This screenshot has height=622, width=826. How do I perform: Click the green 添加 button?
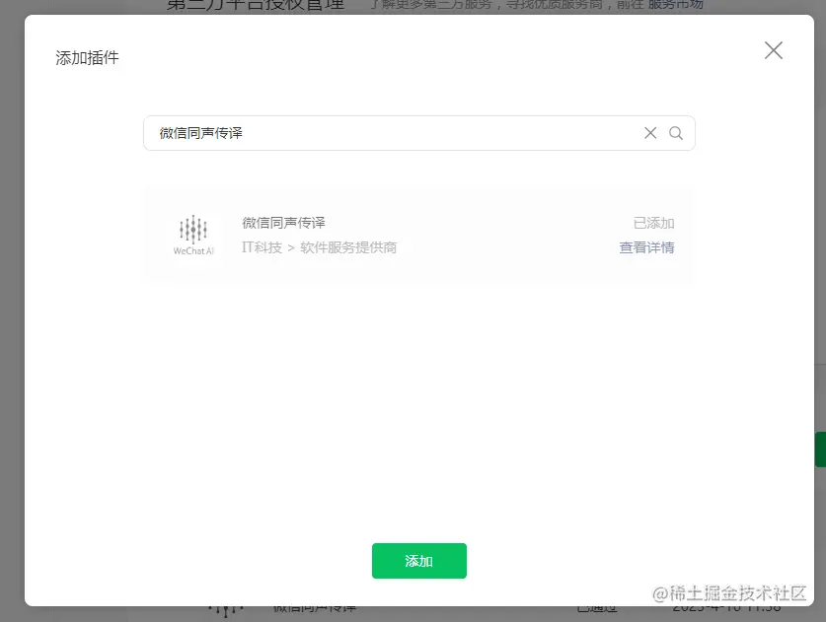click(x=419, y=561)
